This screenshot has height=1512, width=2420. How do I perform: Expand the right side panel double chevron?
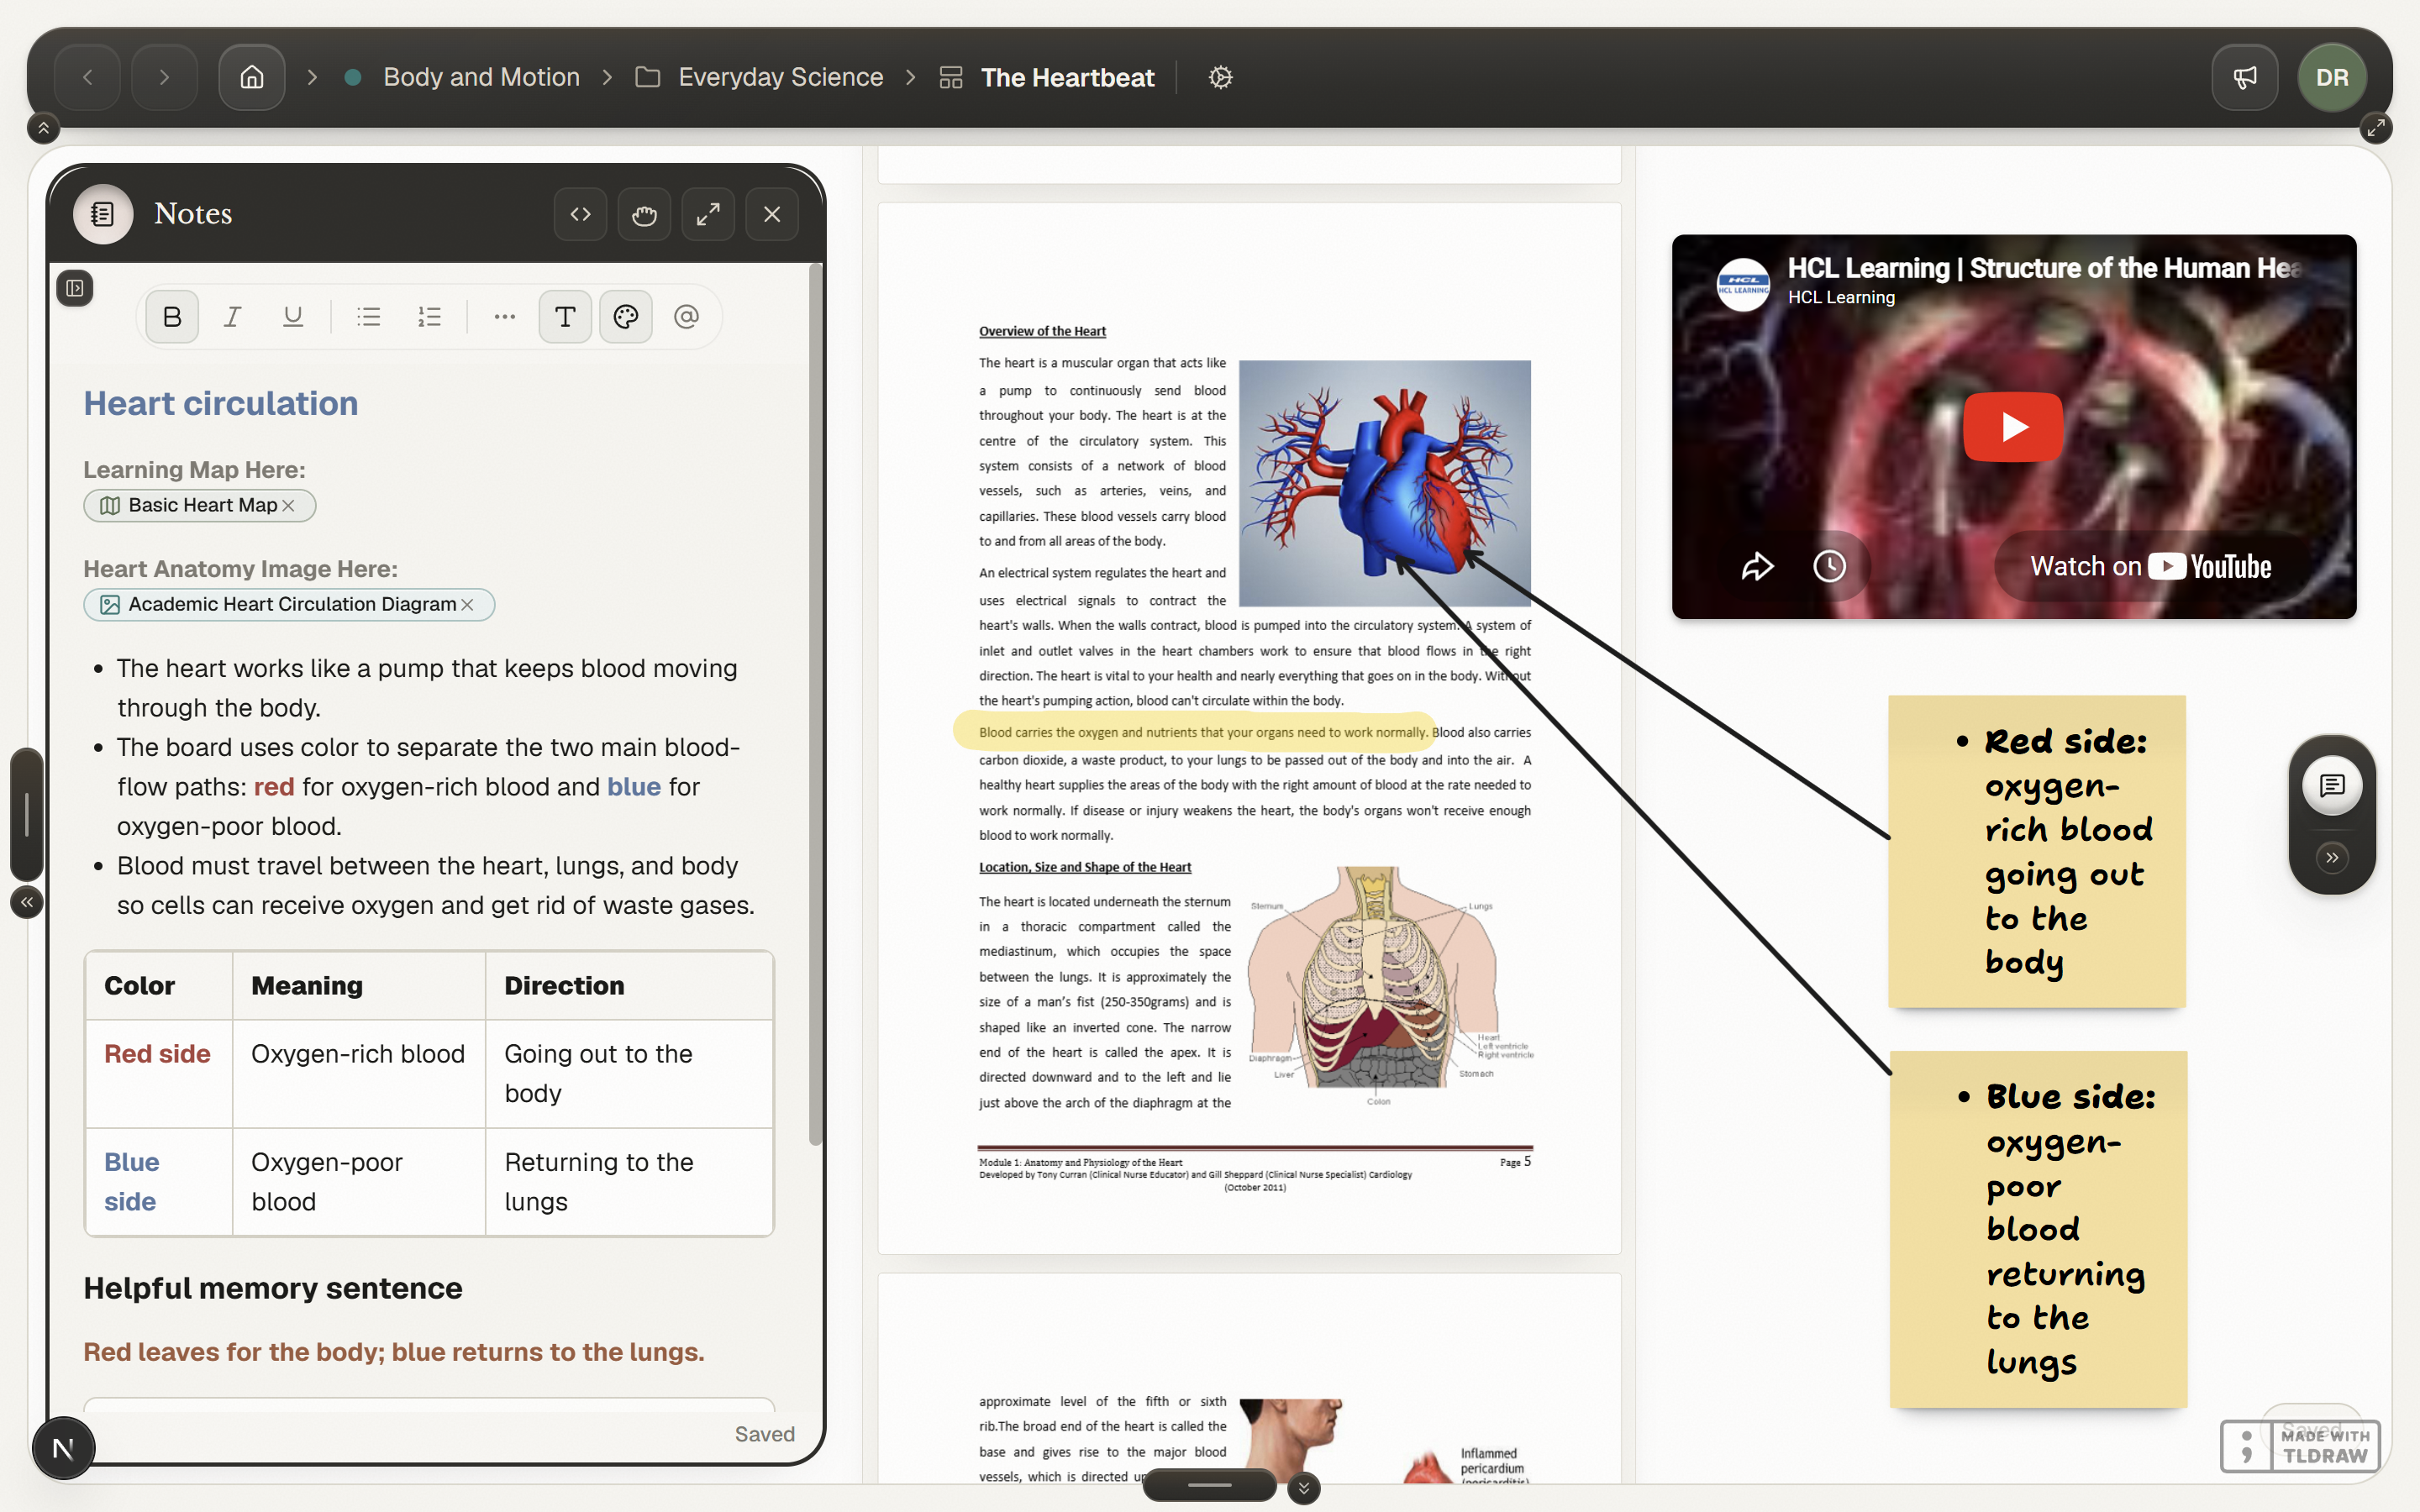click(x=2332, y=857)
